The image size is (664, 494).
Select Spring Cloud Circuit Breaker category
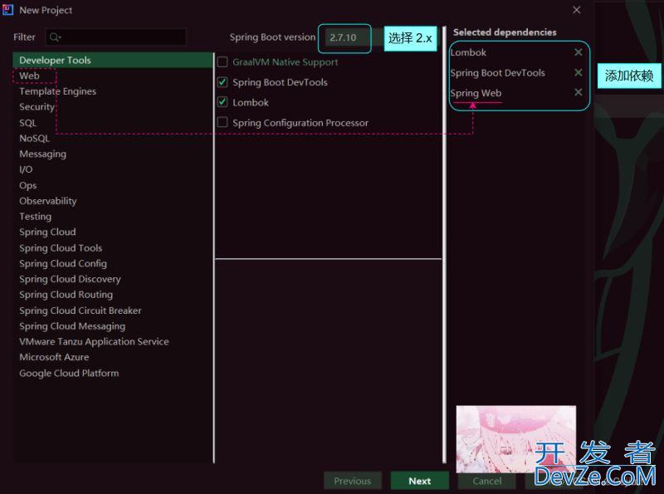pos(113,311)
